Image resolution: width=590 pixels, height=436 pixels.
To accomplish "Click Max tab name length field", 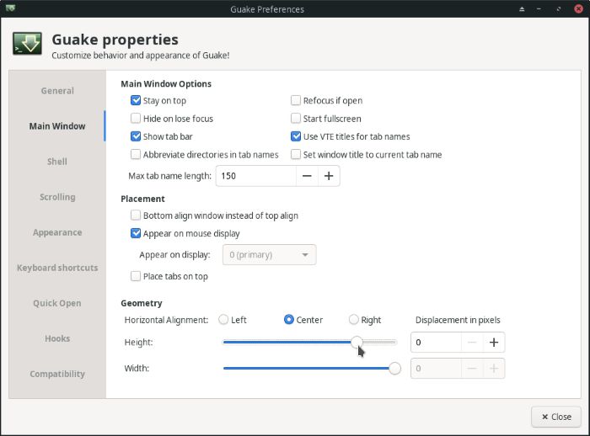I will coord(256,176).
